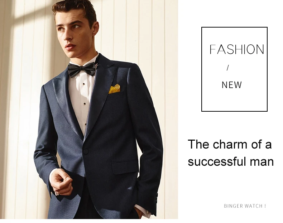Click the 'successful man' text line
Viewport: 283px width, 223px height.
pos(231,161)
